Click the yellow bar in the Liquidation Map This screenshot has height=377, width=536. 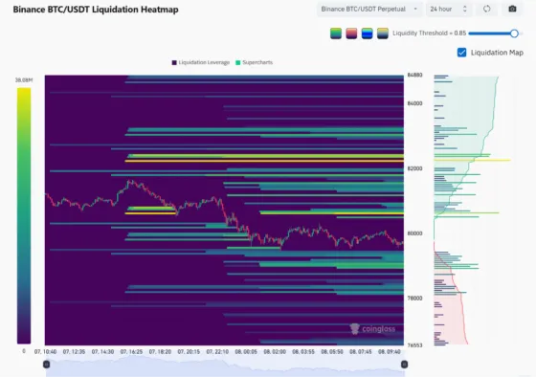click(472, 160)
